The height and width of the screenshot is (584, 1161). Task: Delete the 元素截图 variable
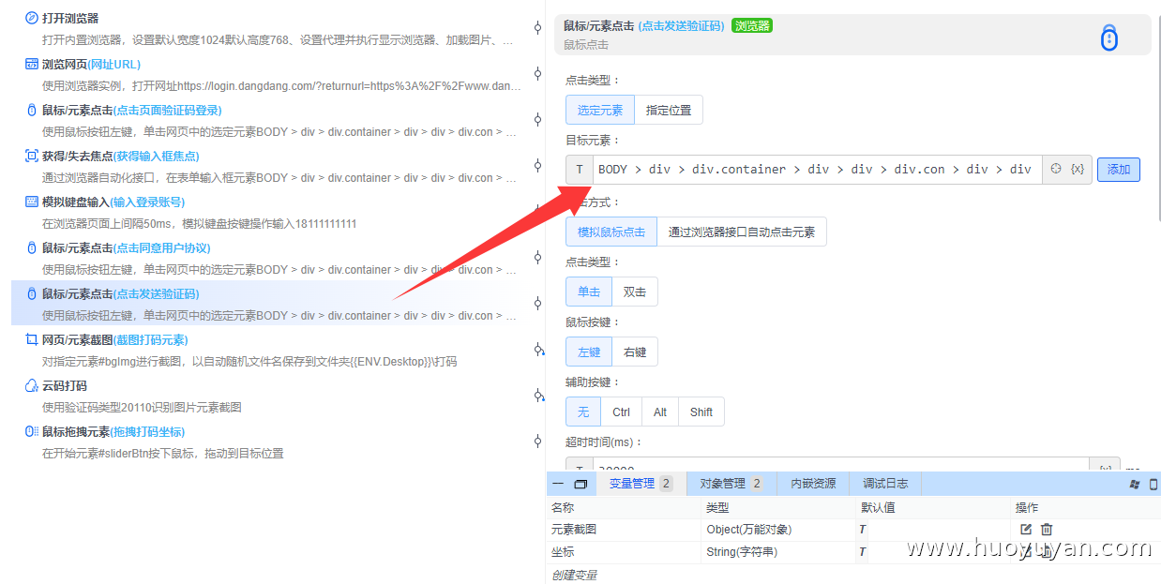(1047, 530)
